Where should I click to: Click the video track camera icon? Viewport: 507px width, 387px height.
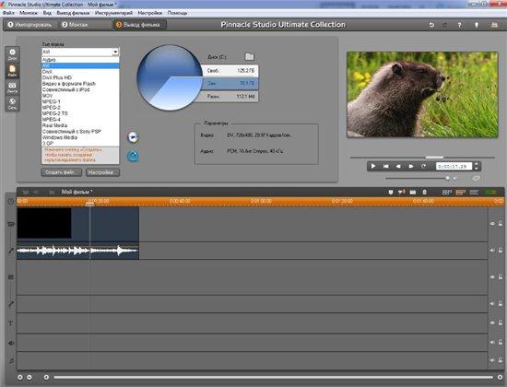(x=11, y=224)
